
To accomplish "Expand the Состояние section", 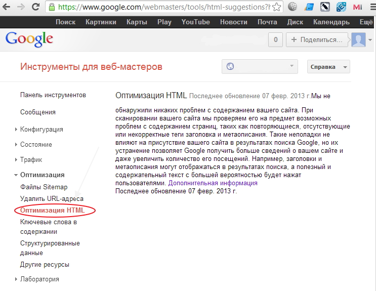I will pyautogui.click(x=16, y=144).
